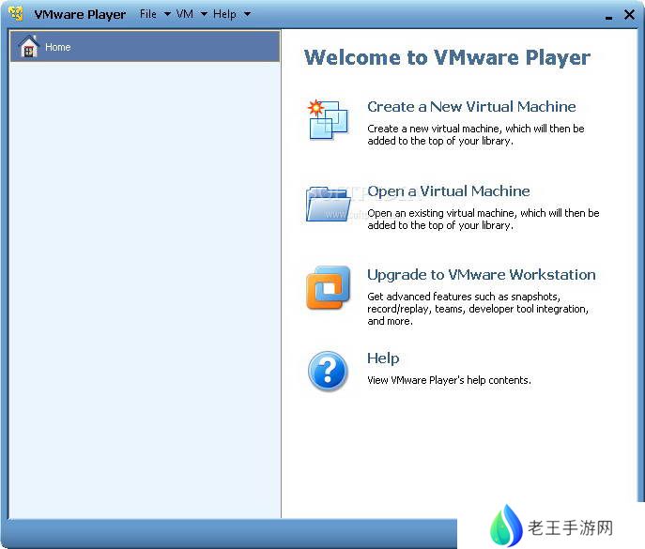Open the File menu
Screen dimensions: 645x549
click(x=148, y=14)
